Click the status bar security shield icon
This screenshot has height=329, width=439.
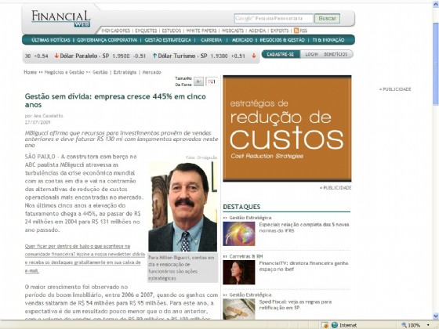pos(325,325)
